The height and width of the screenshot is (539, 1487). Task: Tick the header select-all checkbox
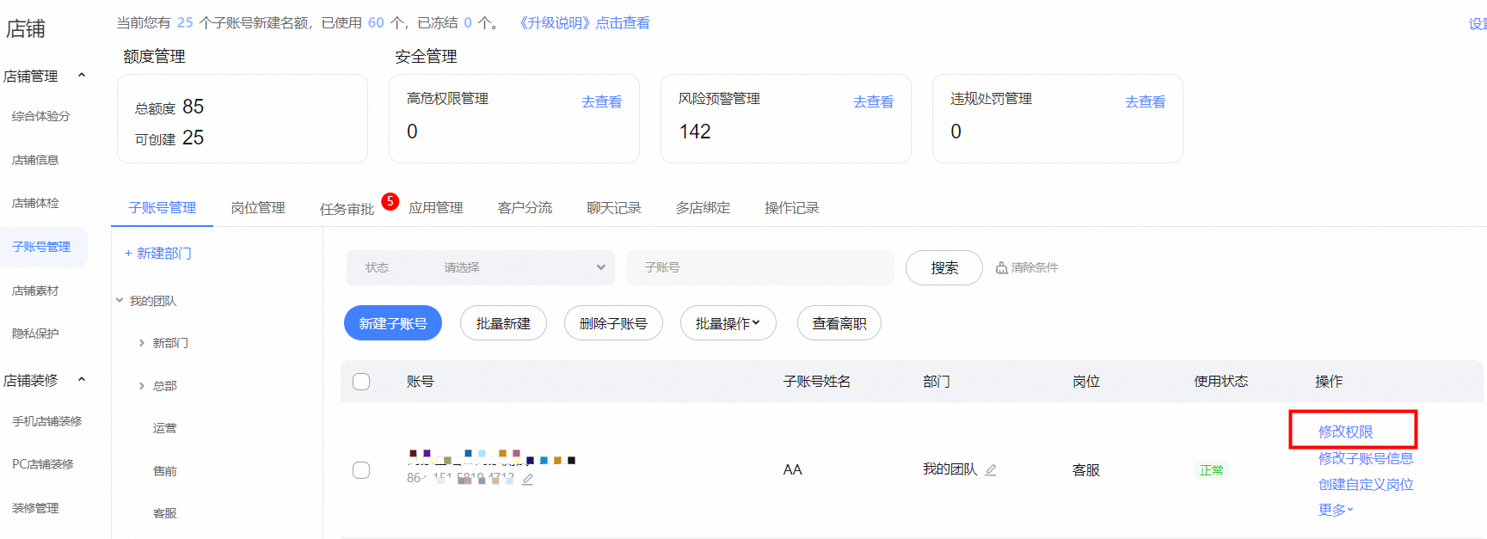361,382
